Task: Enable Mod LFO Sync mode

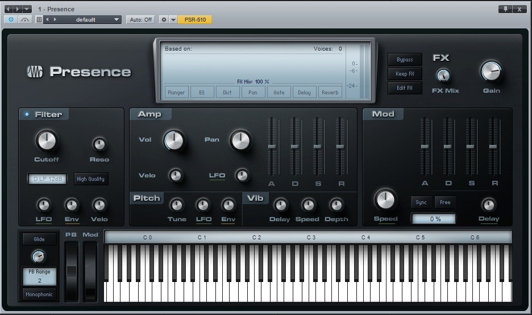Action: click(421, 202)
